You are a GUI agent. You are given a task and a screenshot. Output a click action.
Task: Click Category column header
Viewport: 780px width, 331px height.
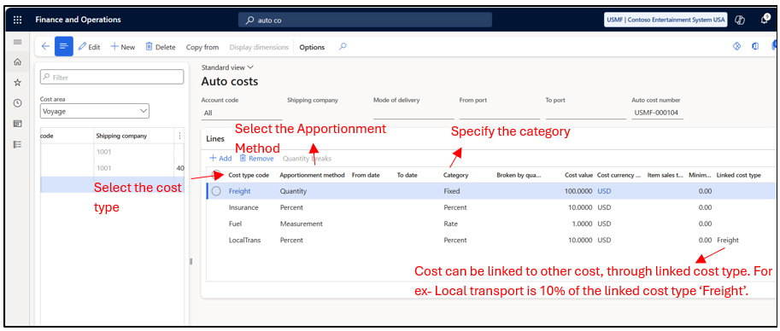[455, 175]
